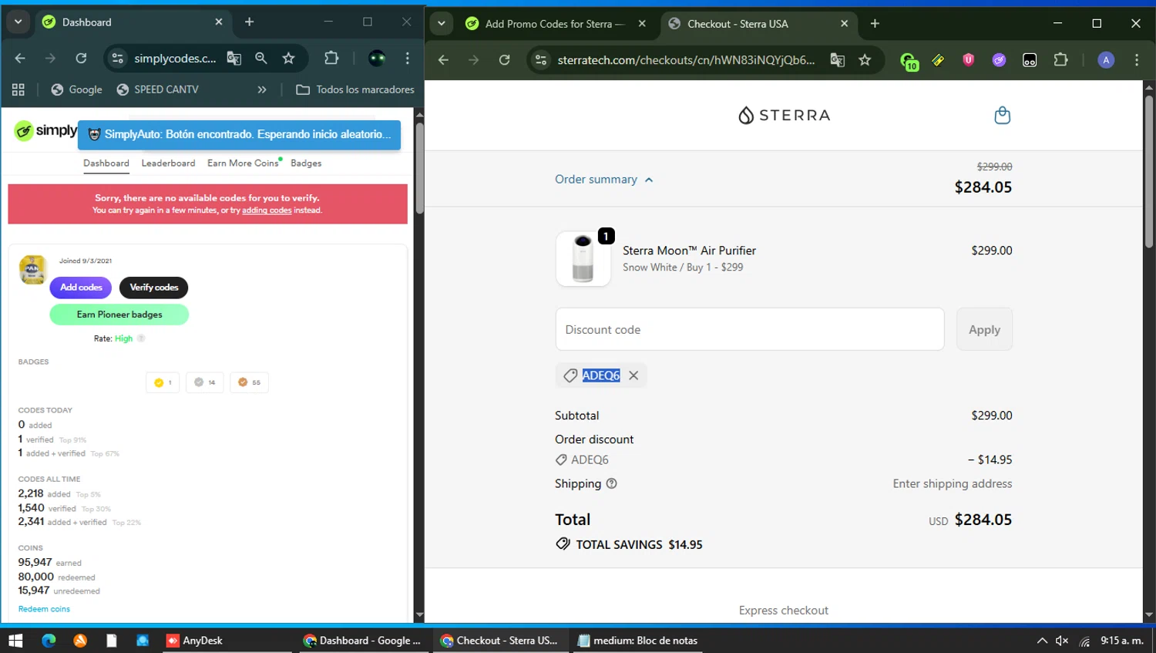The height and width of the screenshot is (653, 1156).
Task: Toggle muted volume icon in tray
Action: pos(1062,641)
